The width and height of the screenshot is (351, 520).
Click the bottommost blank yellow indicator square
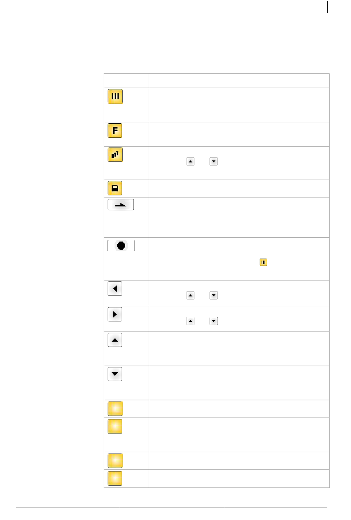(x=115, y=479)
